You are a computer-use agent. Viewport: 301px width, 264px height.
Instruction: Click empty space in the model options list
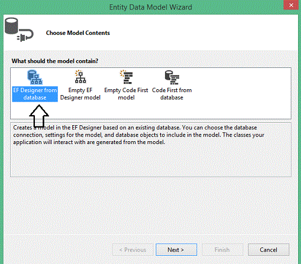[x=241, y=93]
